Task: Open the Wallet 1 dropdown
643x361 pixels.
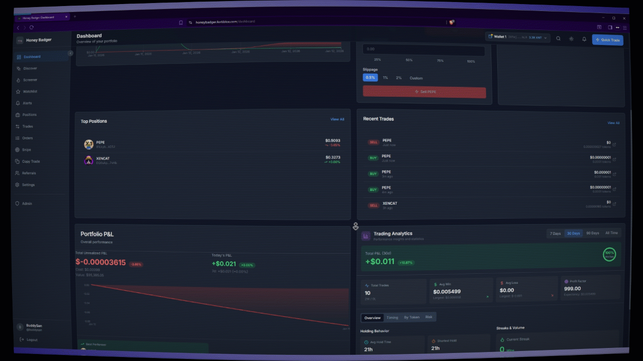Action: coord(517,36)
